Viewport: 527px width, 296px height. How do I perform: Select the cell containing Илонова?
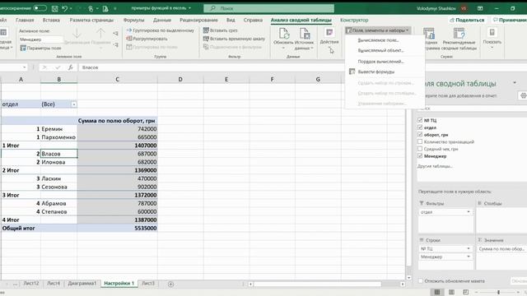58,162
